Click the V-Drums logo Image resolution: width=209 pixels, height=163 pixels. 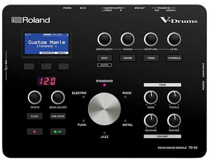tap(178, 20)
